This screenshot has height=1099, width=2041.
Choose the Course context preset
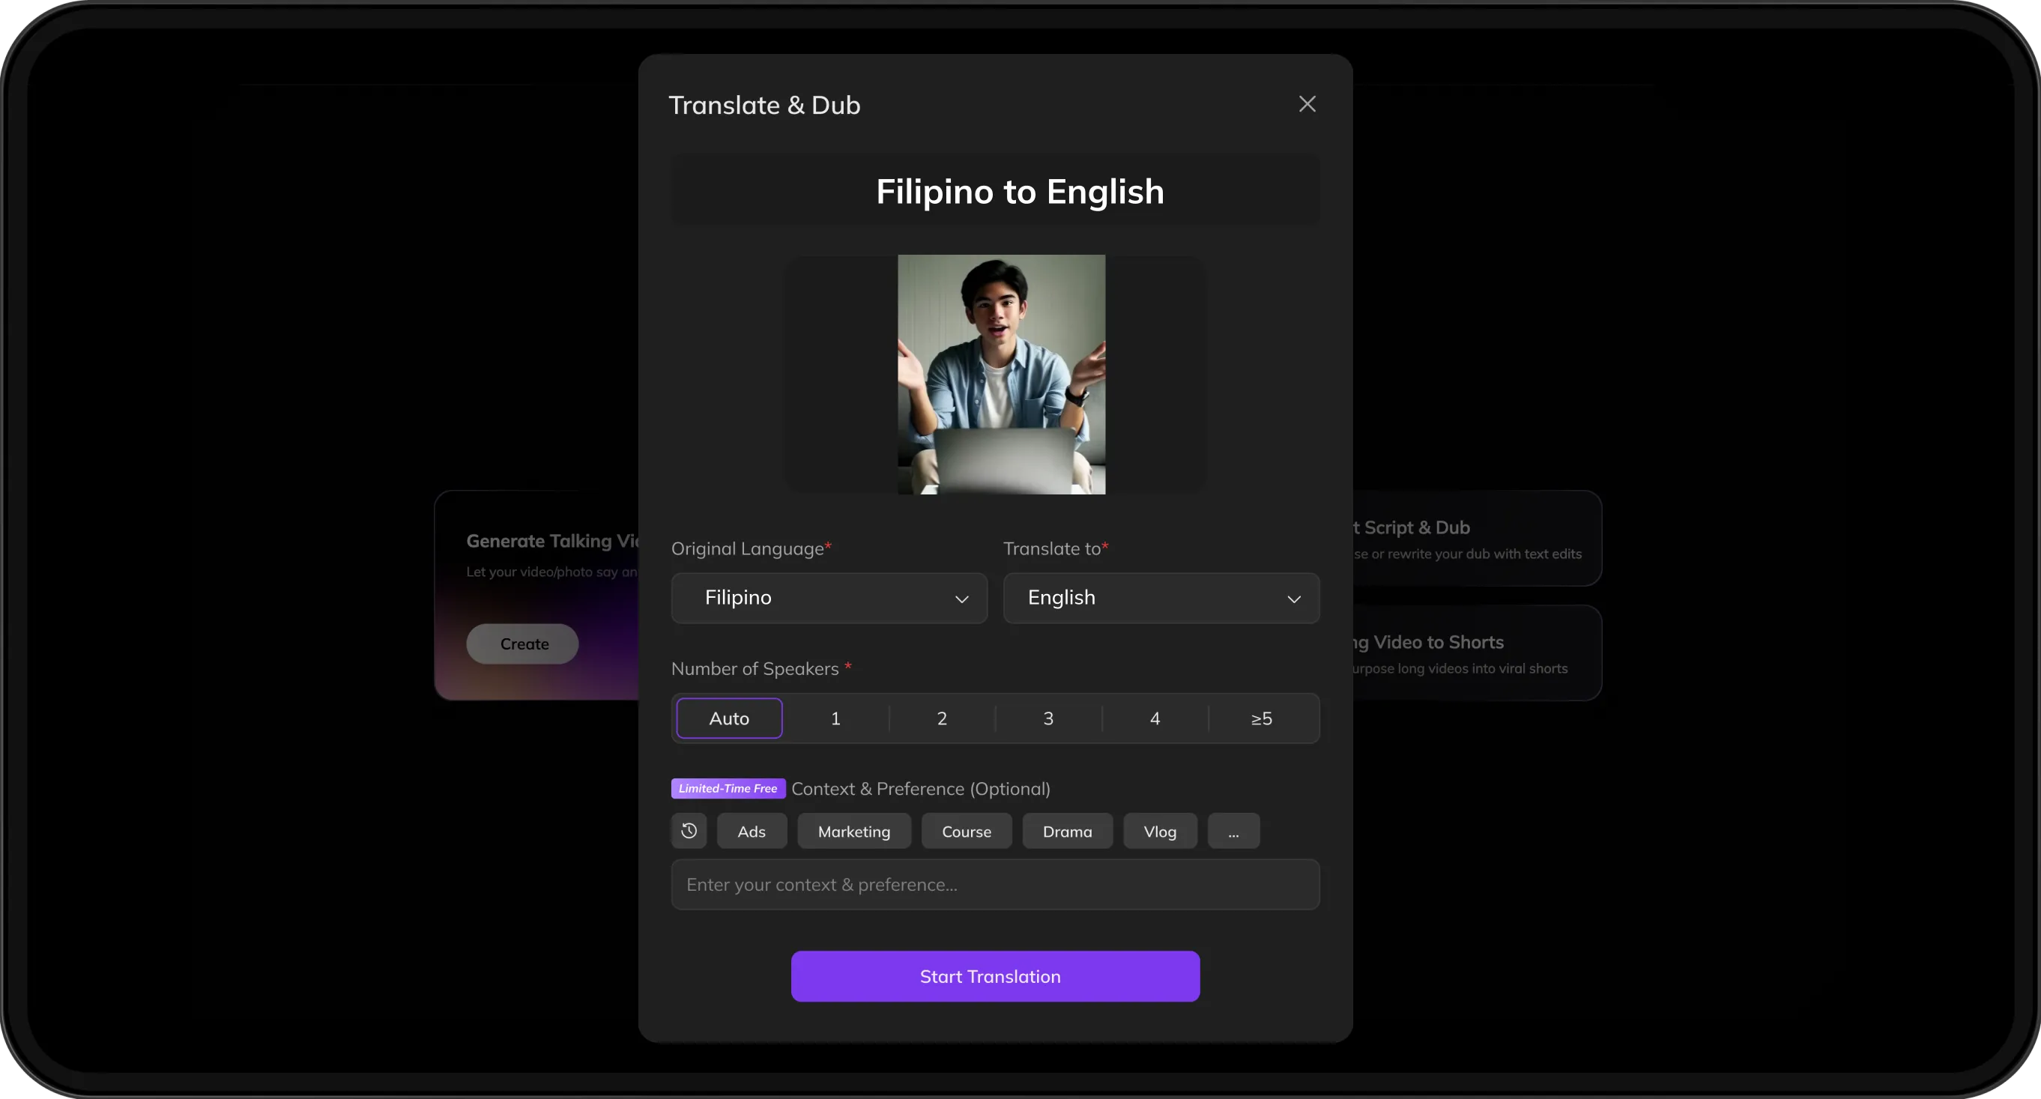click(966, 832)
